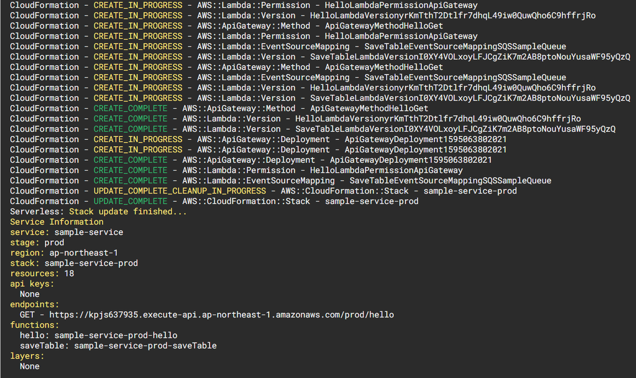Select function name 'sample-service-prod-hello'
Screen dimensions: 636x378
[x=116, y=336]
